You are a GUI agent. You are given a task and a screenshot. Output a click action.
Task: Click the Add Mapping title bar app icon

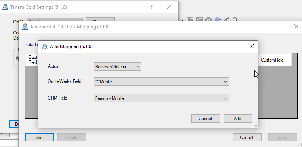45,46
